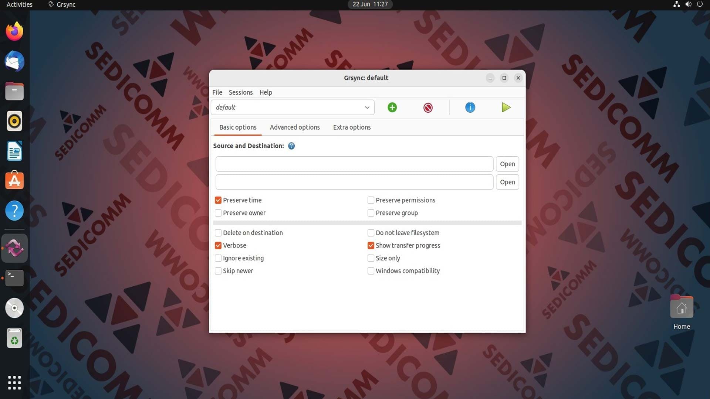The width and height of the screenshot is (710, 399).
Task: Switch to Advanced options tab
Action: coord(295,127)
